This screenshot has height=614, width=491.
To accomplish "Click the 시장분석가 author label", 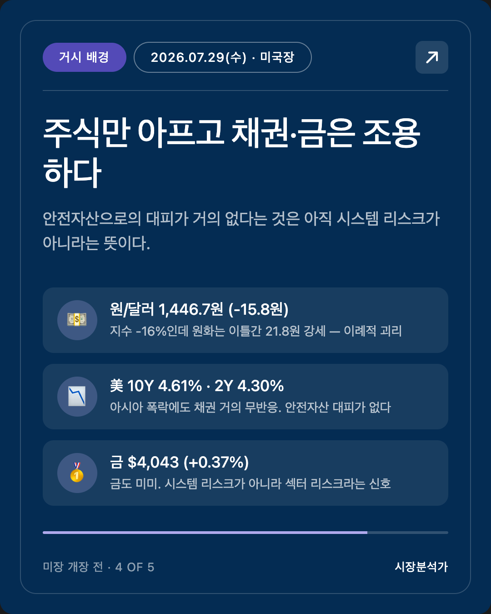I will (421, 567).
